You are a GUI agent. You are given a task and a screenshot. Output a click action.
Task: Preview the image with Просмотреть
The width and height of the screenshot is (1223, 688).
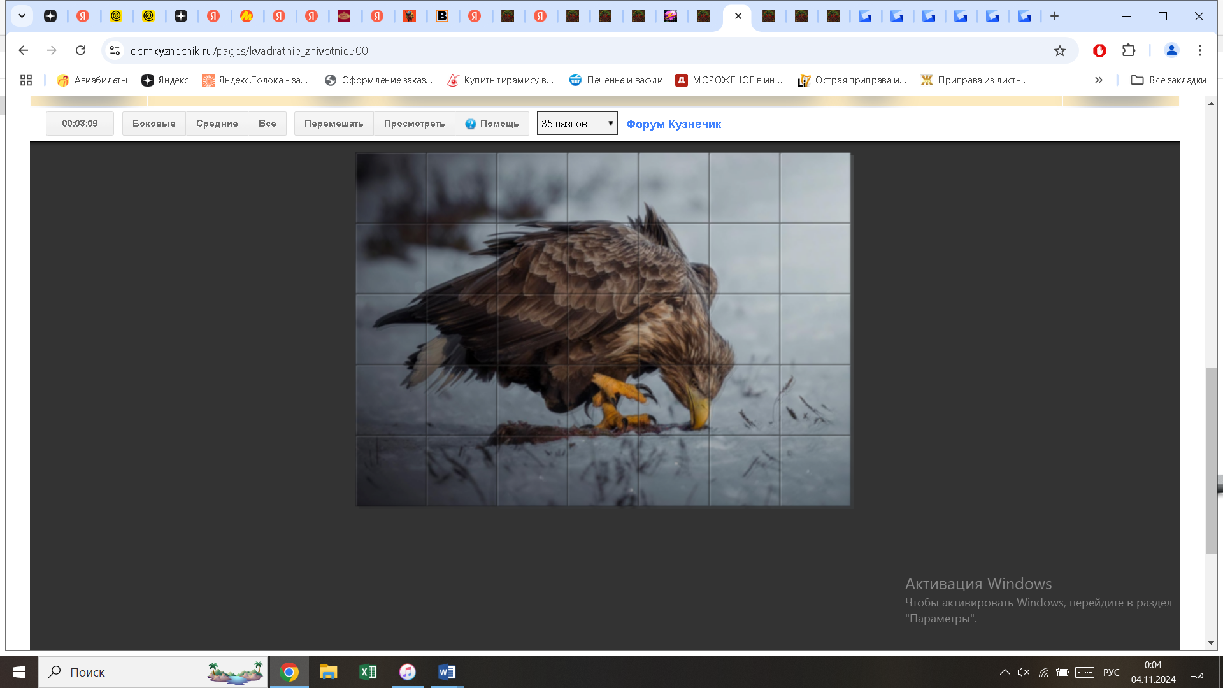(x=414, y=124)
